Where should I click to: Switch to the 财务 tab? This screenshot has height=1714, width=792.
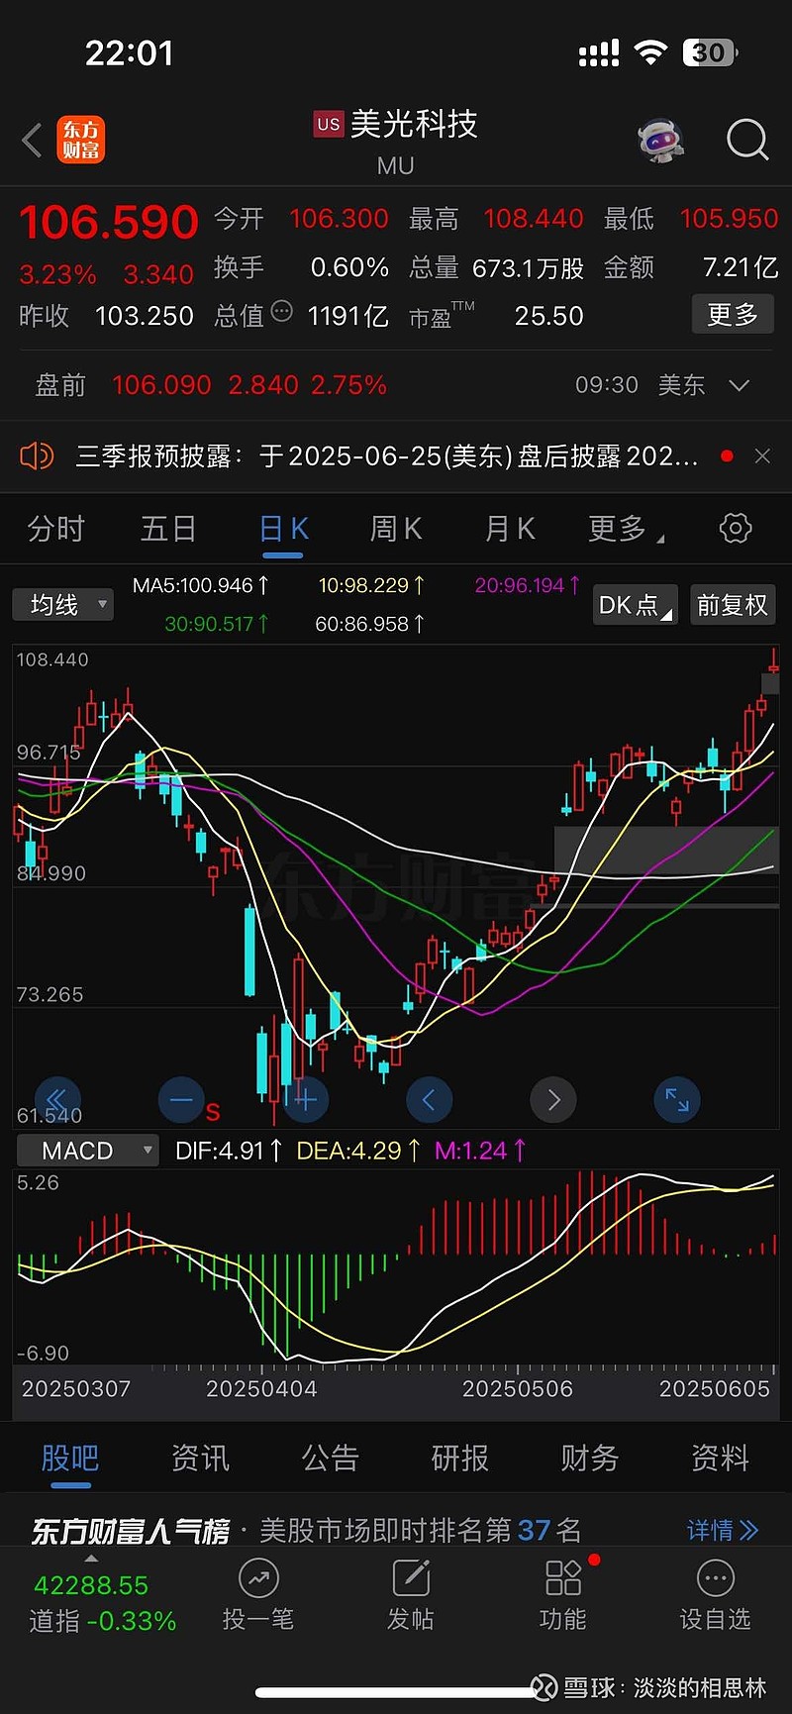pos(590,1458)
